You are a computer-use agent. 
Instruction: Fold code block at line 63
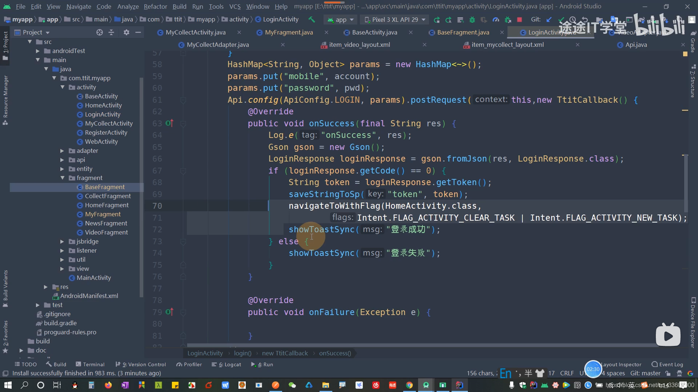(183, 124)
